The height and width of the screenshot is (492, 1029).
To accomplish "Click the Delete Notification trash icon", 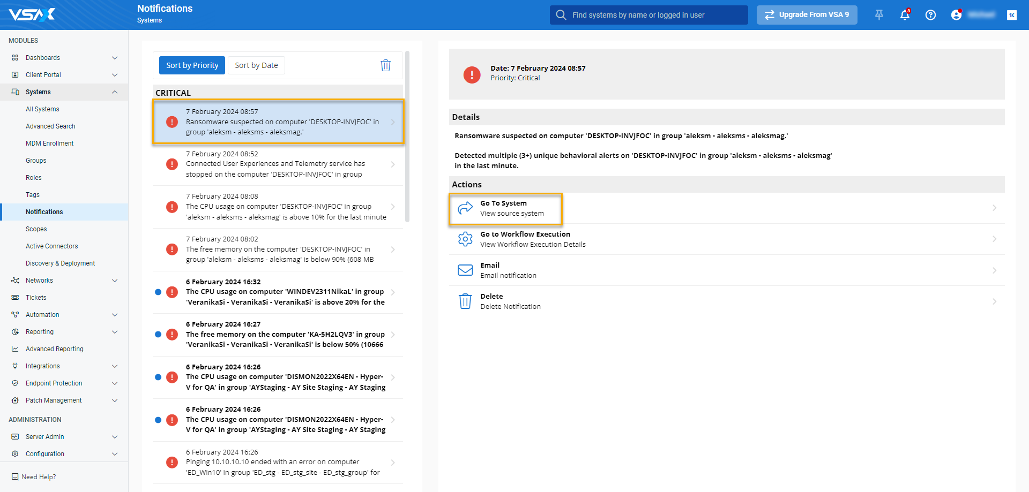I will pyautogui.click(x=465, y=301).
